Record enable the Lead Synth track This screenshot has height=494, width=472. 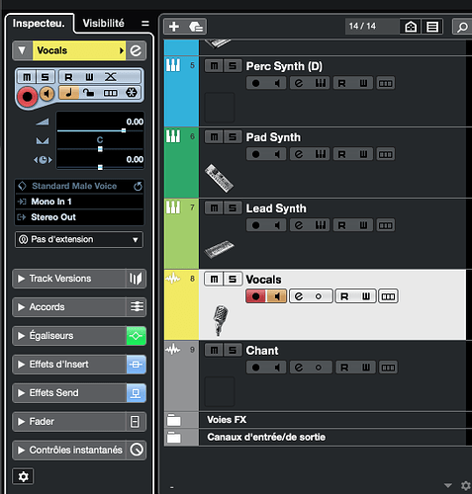tap(255, 225)
